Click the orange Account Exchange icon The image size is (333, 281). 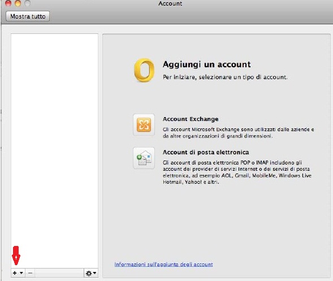(144, 125)
